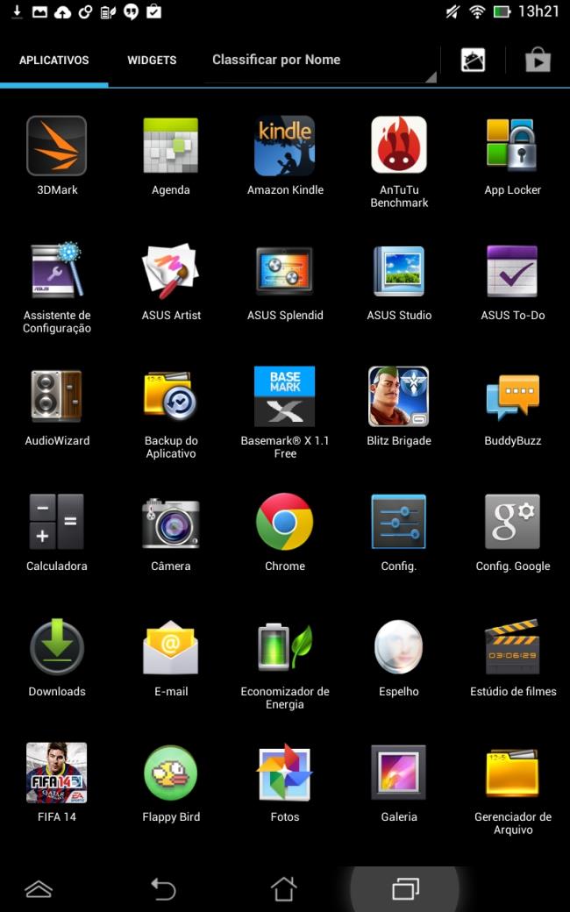Open Config. Google
Viewport: 570px width, 912px height.
(x=512, y=522)
